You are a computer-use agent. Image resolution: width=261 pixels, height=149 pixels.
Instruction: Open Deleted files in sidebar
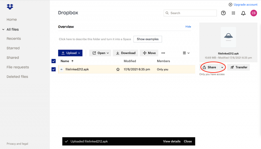17,77
